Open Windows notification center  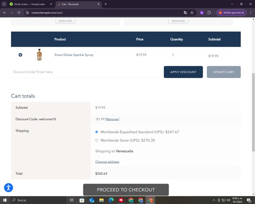pos(249,200)
